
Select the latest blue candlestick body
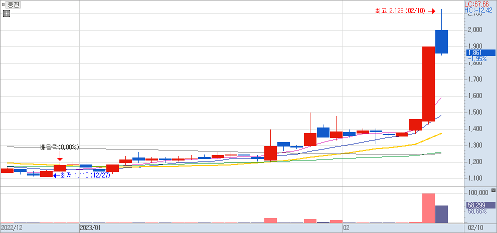tap(441, 41)
